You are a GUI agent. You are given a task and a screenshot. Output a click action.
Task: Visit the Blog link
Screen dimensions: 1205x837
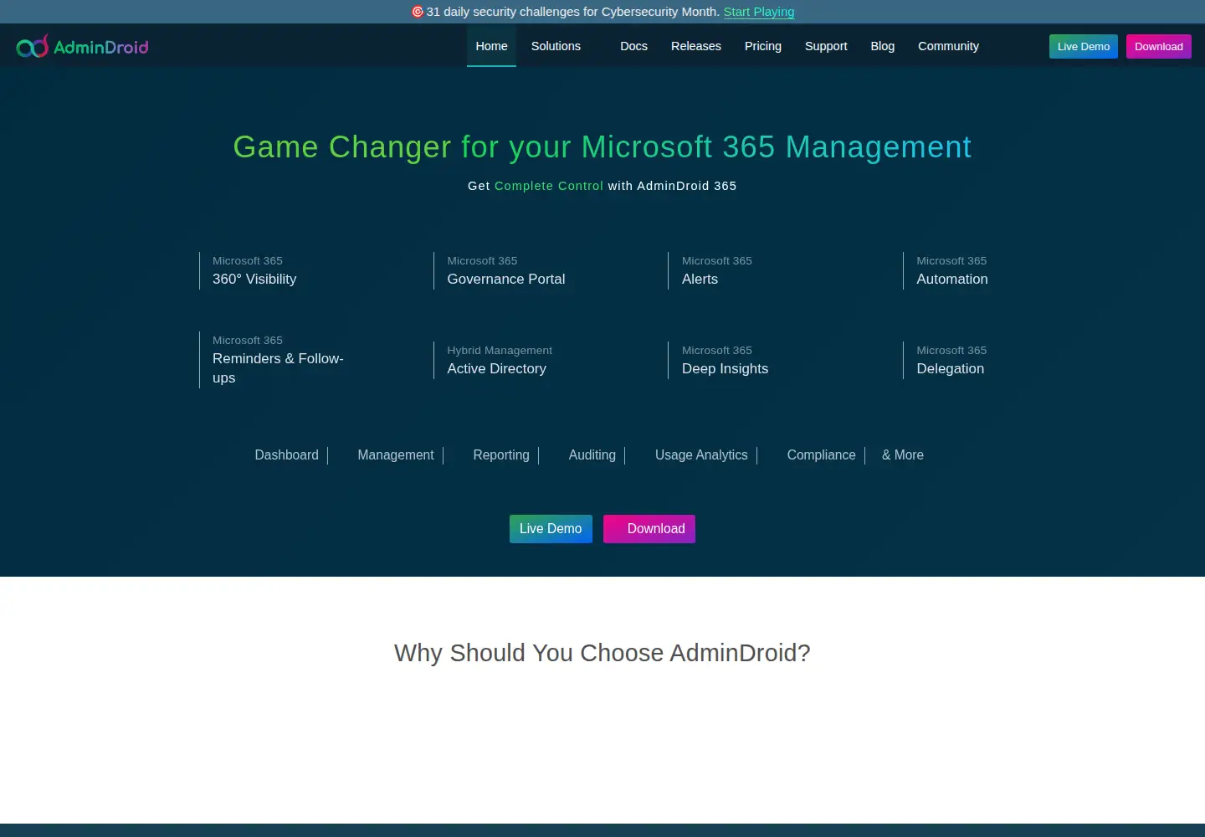882,46
